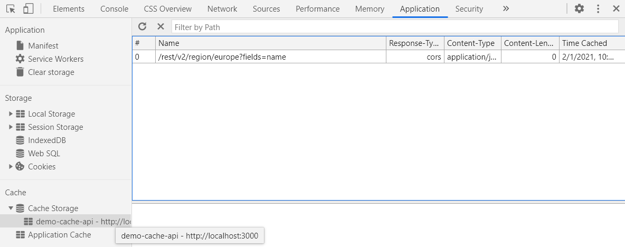
Task: Switch to the Memory tab
Action: (x=370, y=9)
